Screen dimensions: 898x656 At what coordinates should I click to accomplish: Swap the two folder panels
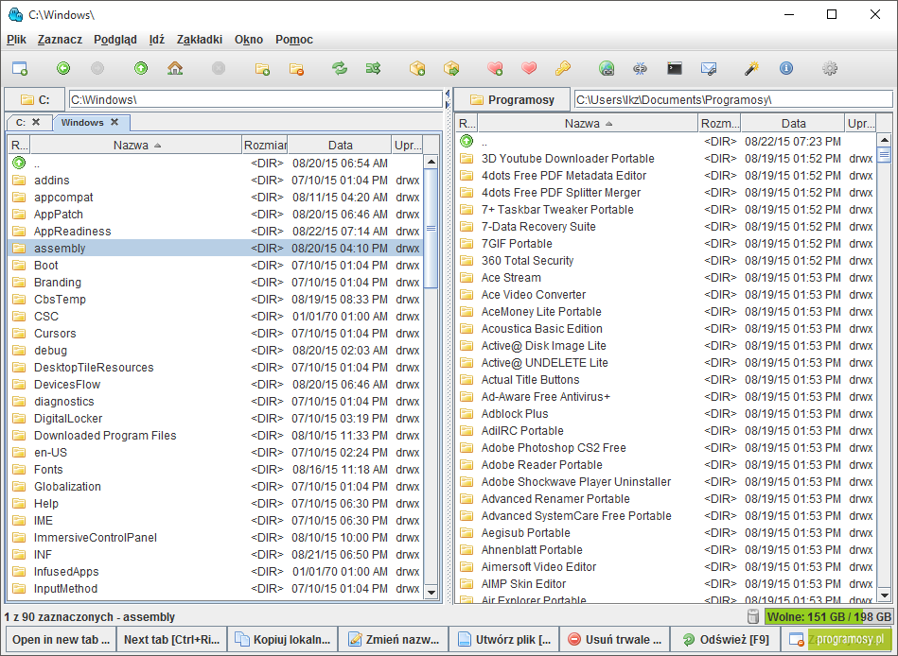point(340,69)
